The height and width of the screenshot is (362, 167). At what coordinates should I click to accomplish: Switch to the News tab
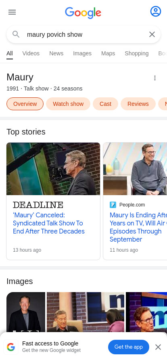(x=56, y=54)
